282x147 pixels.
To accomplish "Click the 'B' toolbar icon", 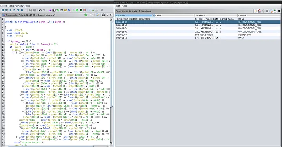I will point(22,10).
